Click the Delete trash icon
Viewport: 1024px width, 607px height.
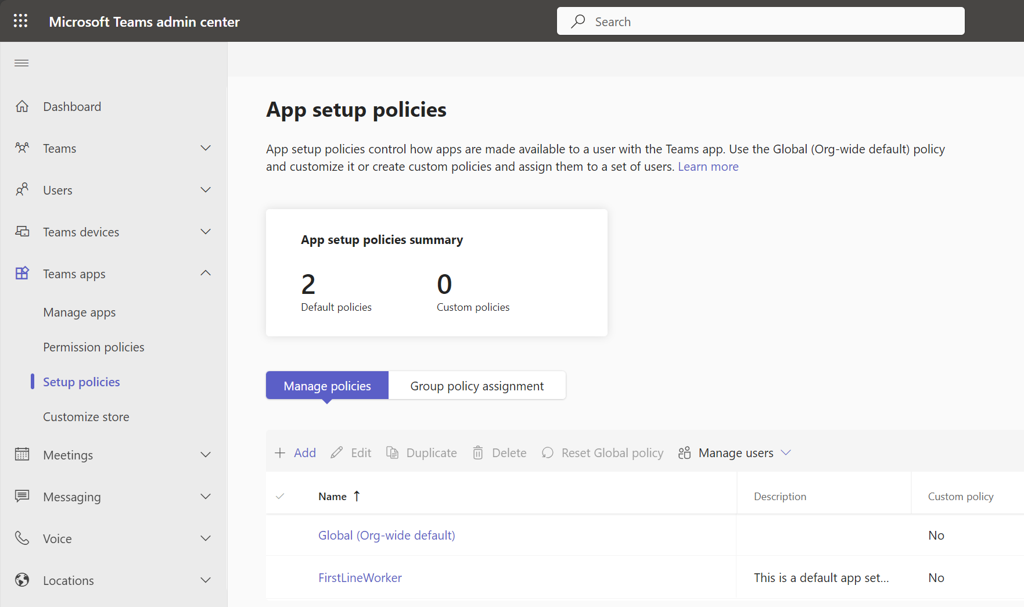coord(478,452)
